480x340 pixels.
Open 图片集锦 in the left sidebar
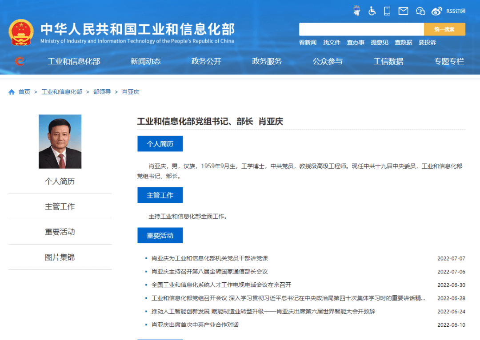click(x=60, y=257)
